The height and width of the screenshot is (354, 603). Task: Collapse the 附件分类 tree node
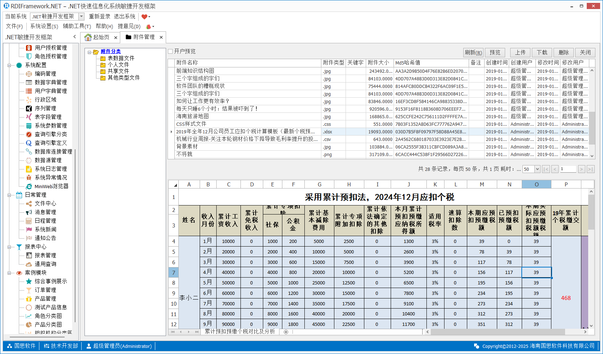(x=89, y=52)
